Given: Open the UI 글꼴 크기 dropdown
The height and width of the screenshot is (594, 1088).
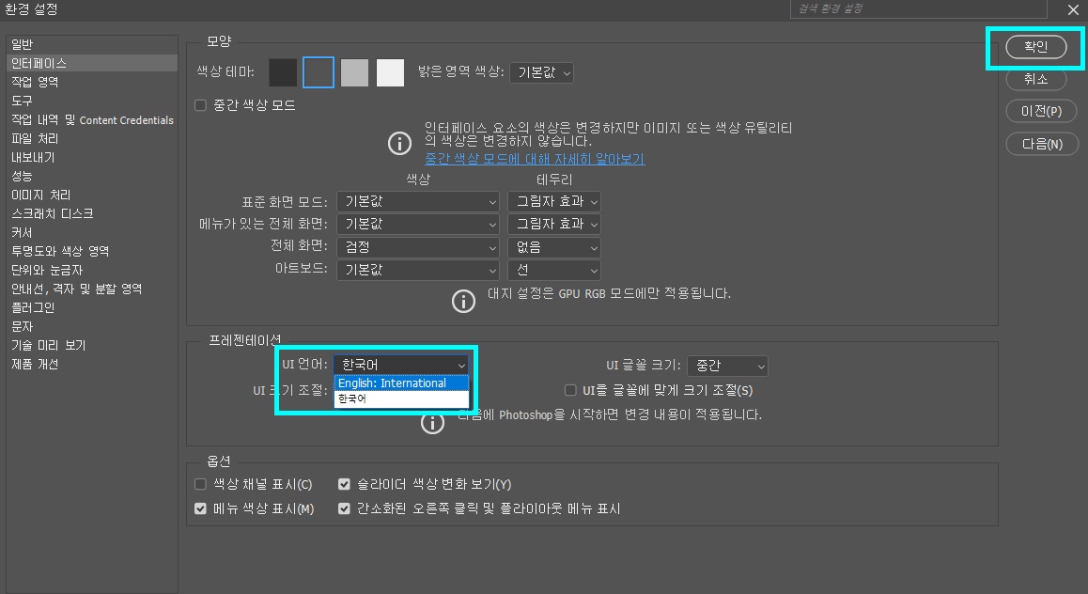Looking at the screenshot, I should pyautogui.click(x=727, y=366).
